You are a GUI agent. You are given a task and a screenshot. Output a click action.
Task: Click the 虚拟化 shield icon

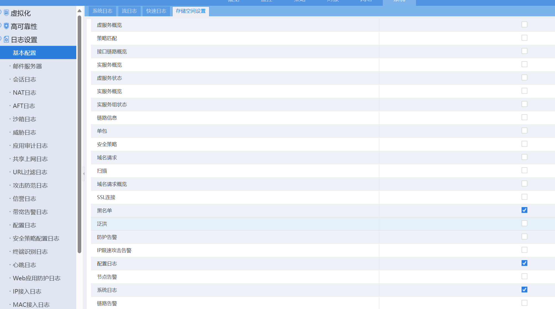(x=6, y=13)
